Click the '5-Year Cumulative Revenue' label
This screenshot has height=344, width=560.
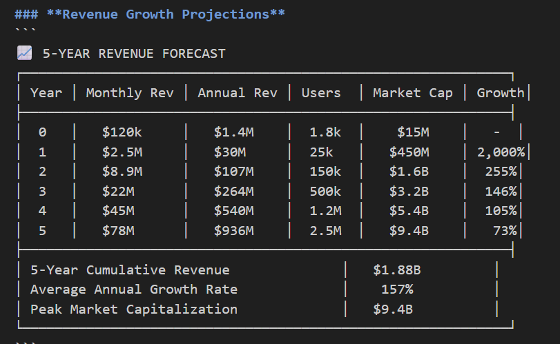click(x=130, y=270)
